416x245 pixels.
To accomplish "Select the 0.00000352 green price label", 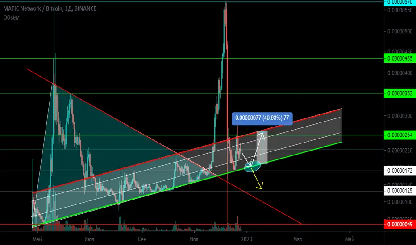I will tap(400, 94).
